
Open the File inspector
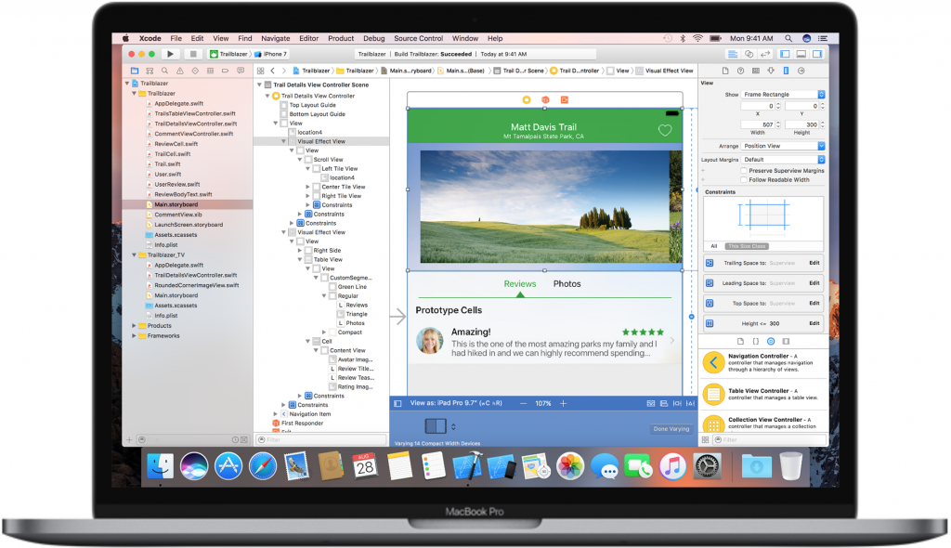pyautogui.click(x=724, y=71)
